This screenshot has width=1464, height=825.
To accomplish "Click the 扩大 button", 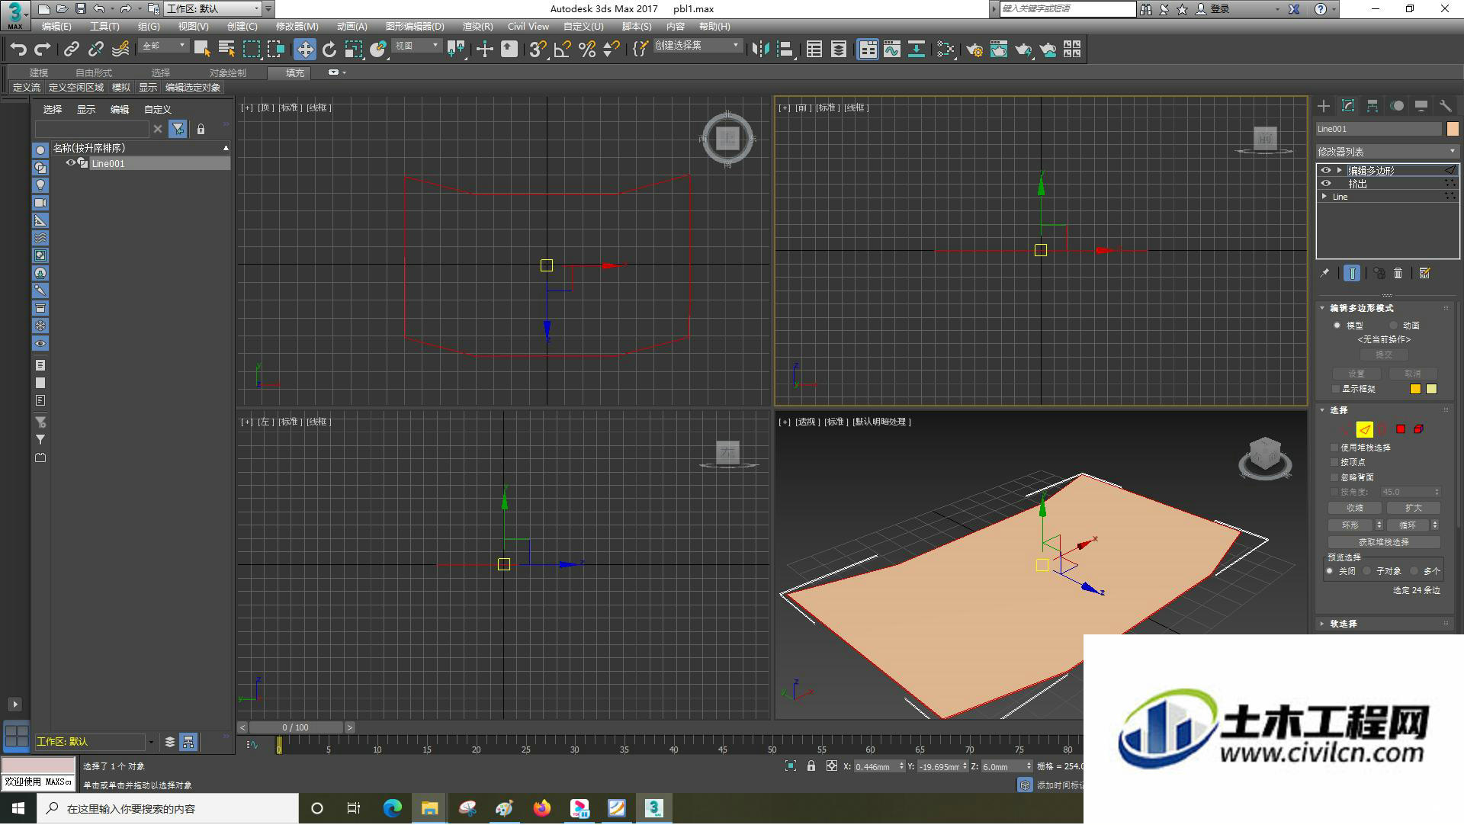I will coord(1413,508).
